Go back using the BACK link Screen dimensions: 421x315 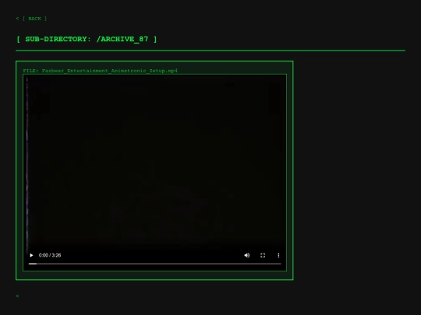[x=31, y=19]
